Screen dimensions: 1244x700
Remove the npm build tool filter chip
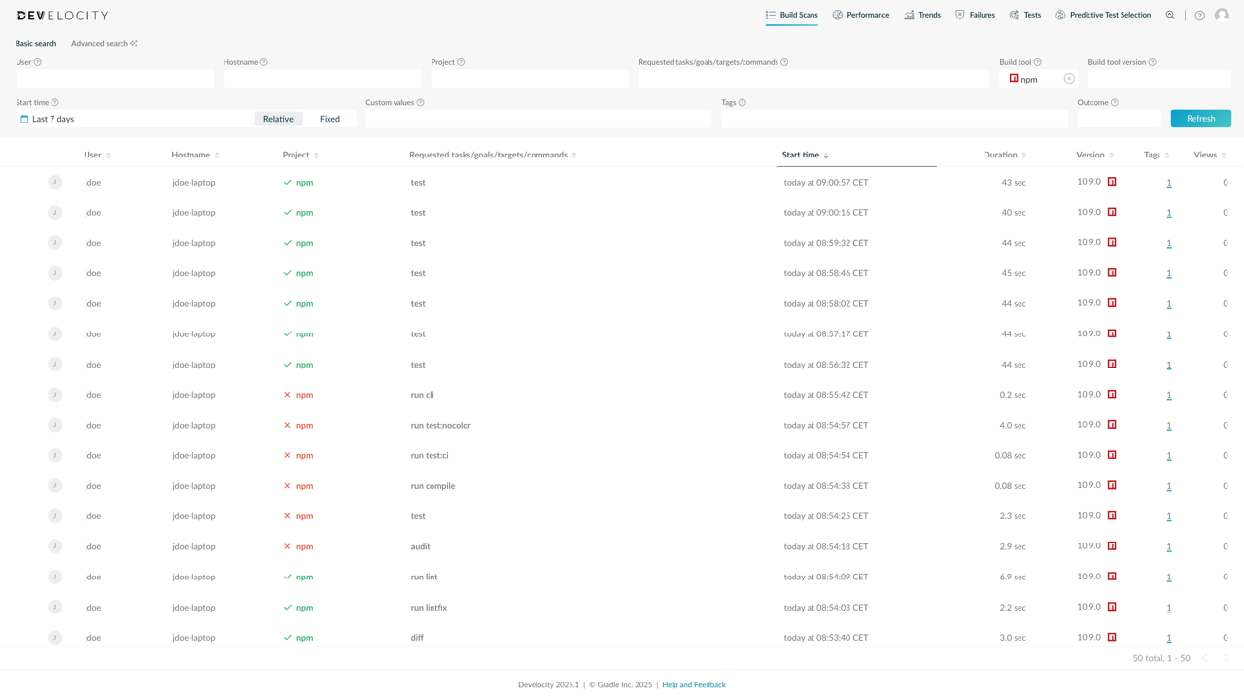pos(1068,78)
